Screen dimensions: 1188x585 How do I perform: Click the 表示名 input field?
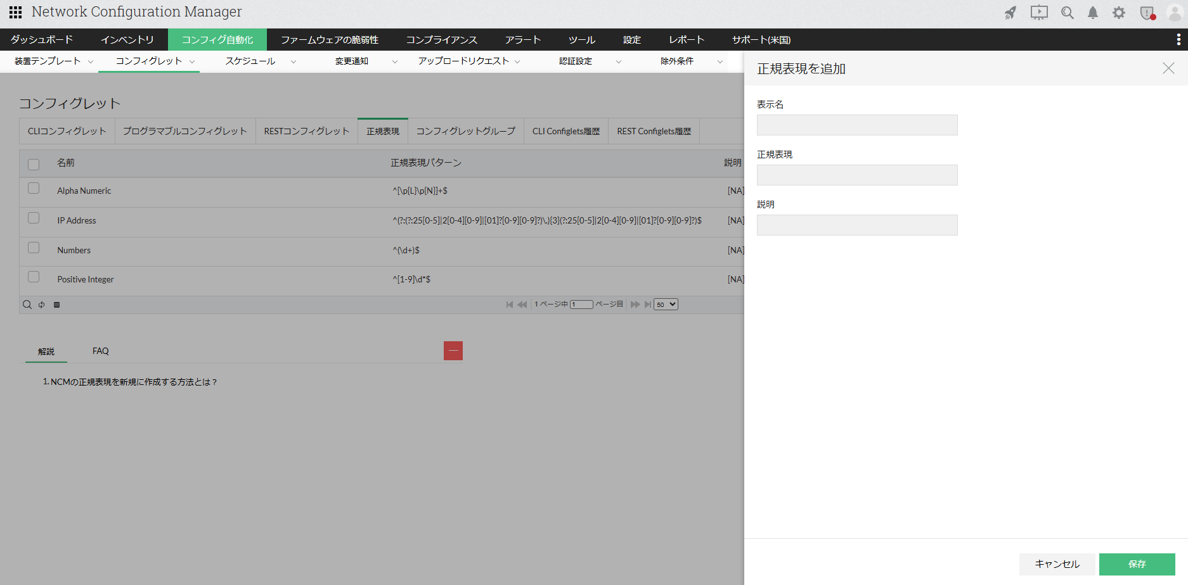[x=856, y=125]
